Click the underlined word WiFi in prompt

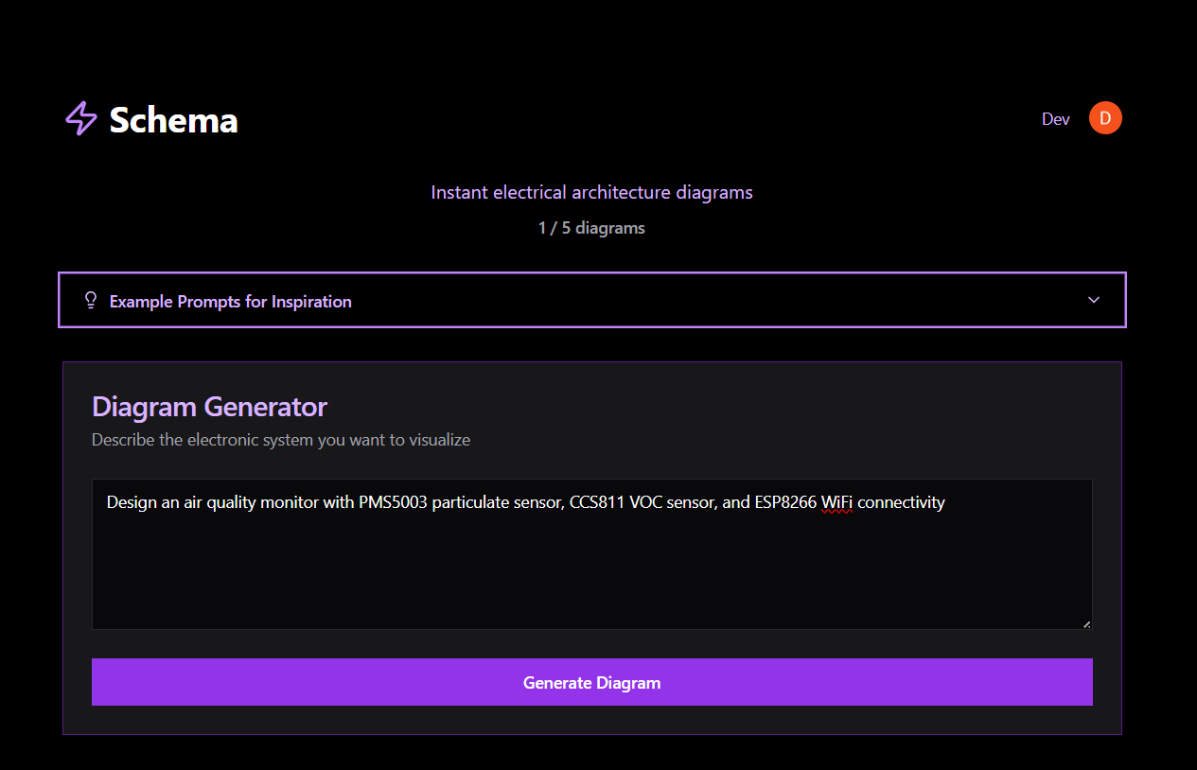click(x=836, y=502)
